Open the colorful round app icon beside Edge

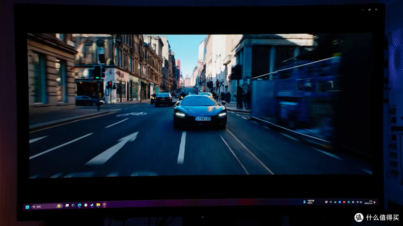coord(85,205)
